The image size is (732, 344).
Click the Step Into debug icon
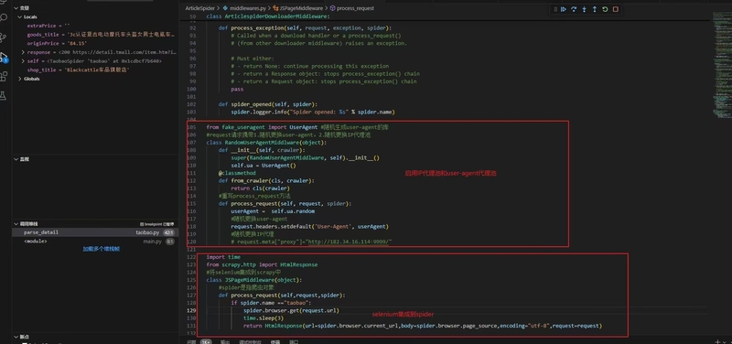click(x=584, y=9)
